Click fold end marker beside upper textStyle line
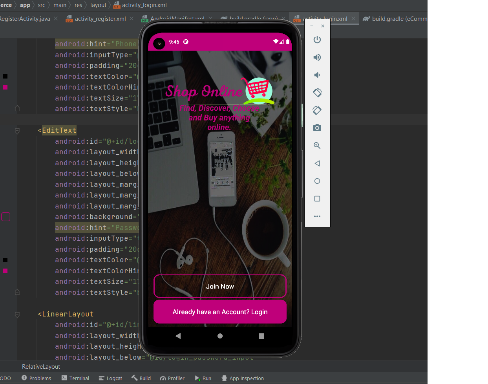488x384 pixels. tap(17, 109)
